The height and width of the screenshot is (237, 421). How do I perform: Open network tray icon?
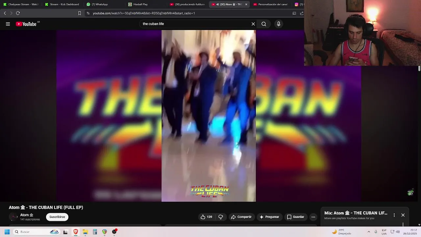(392, 232)
